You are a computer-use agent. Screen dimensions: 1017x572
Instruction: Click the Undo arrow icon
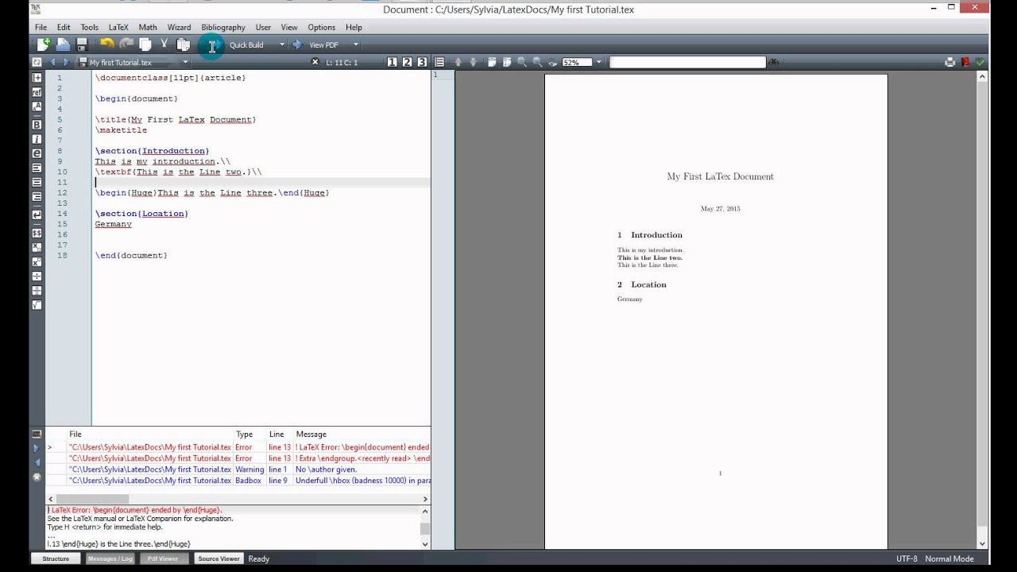[x=106, y=44]
